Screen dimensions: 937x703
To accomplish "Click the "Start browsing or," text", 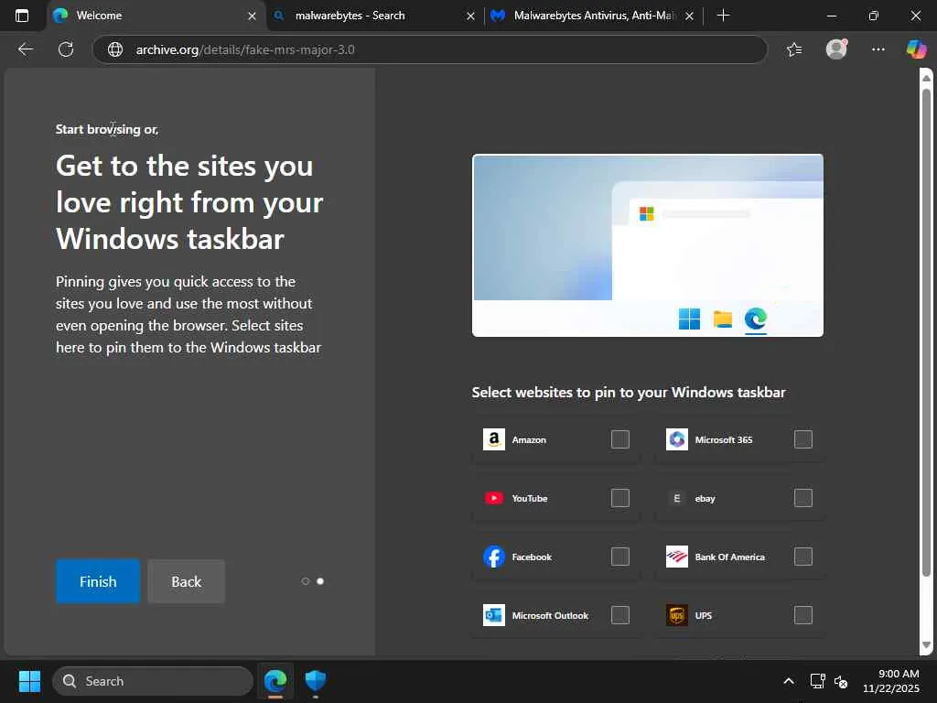I will [x=106, y=129].
